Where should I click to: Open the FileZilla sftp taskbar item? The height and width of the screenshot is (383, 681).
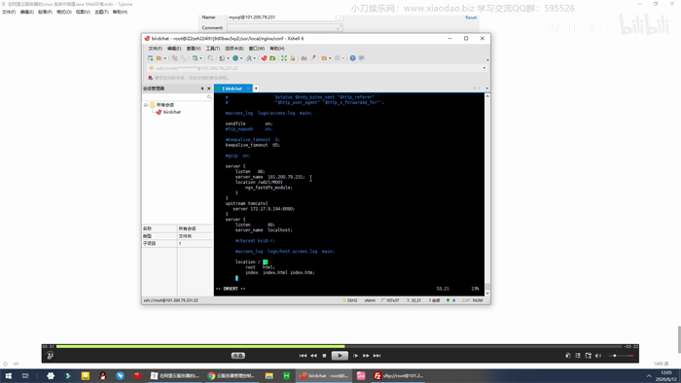[398, 376]
